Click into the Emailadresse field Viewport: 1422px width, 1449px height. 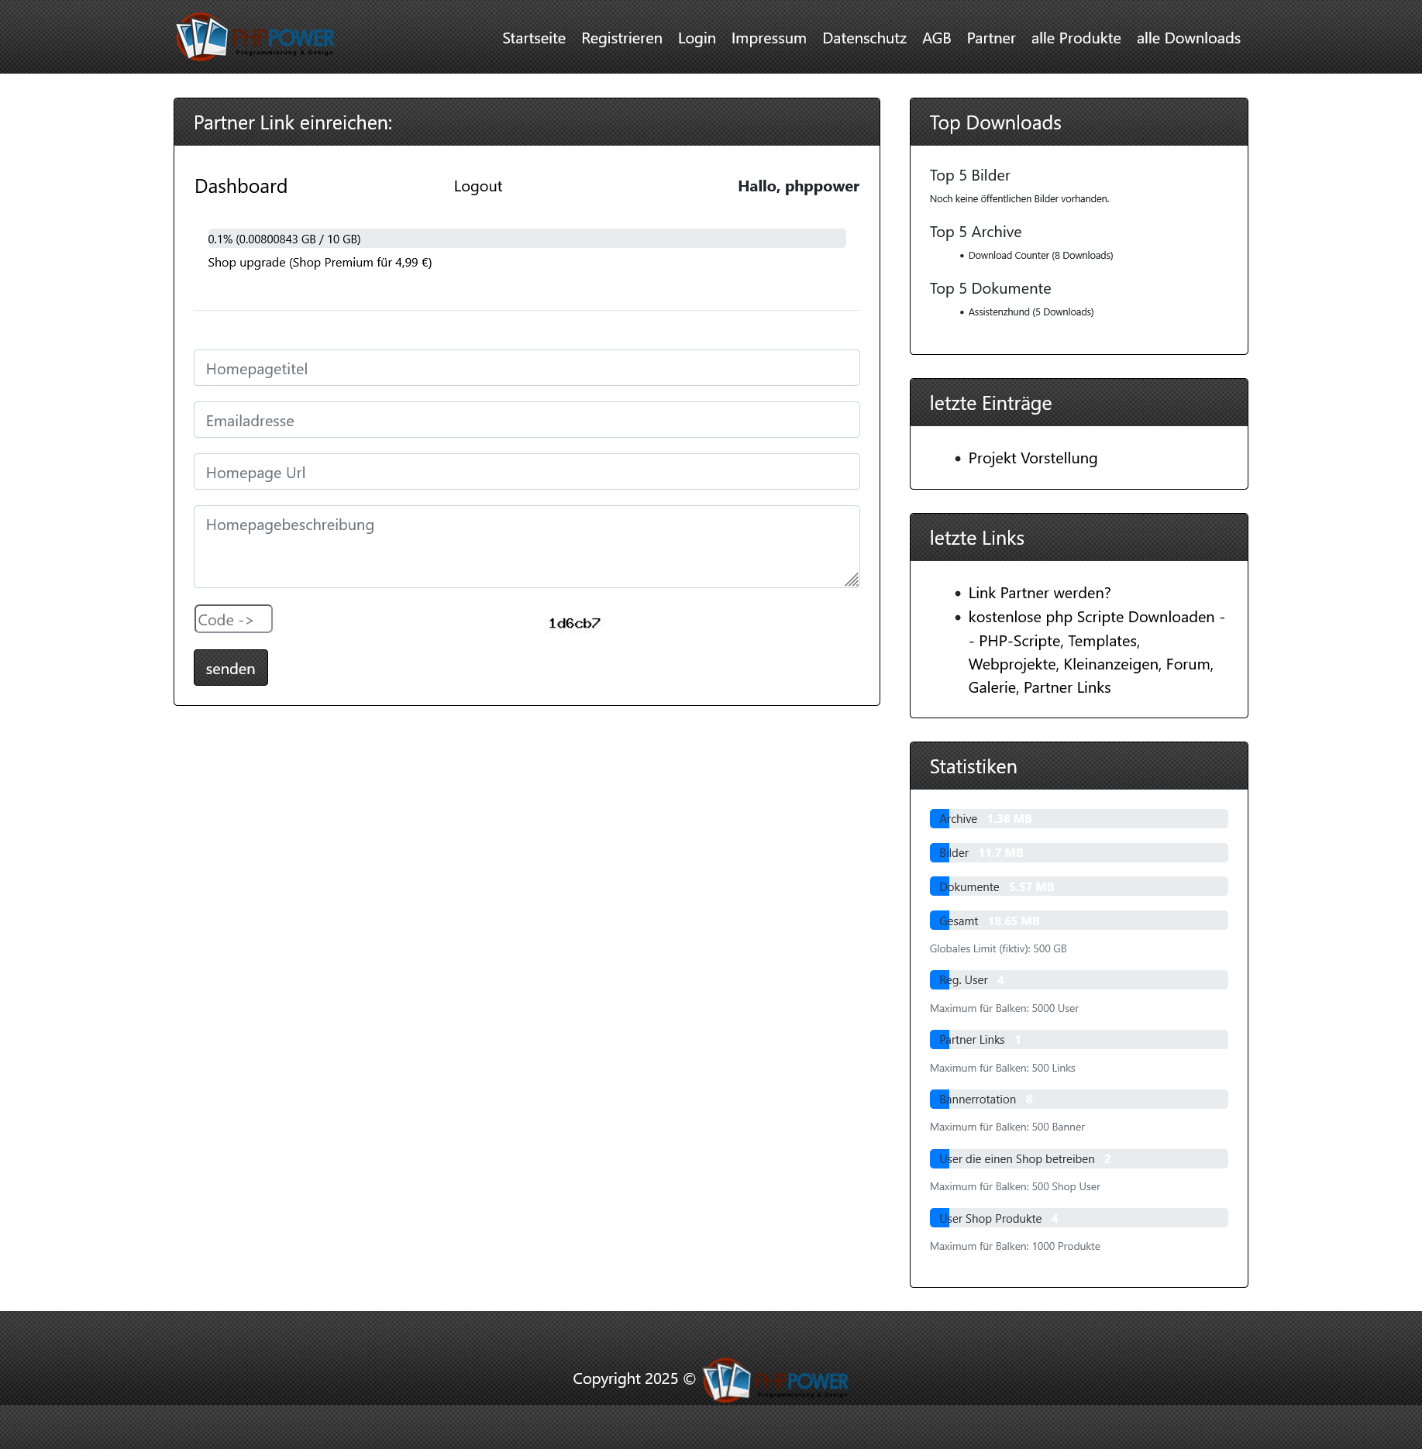pyautogui.click(x=526, y=420)
